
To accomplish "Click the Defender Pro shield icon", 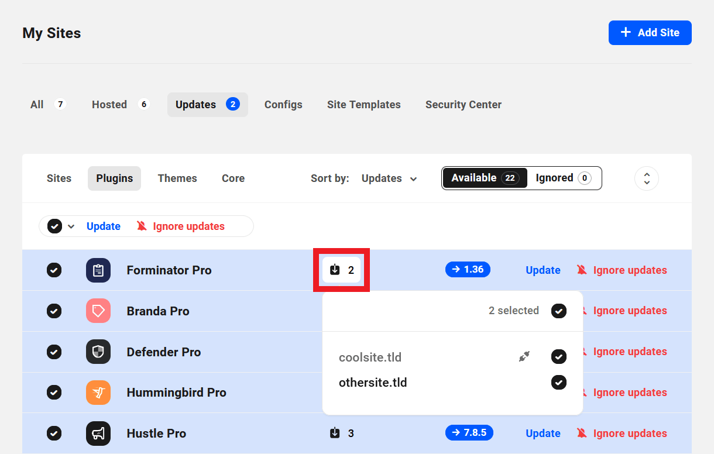I will pos(98,352).
